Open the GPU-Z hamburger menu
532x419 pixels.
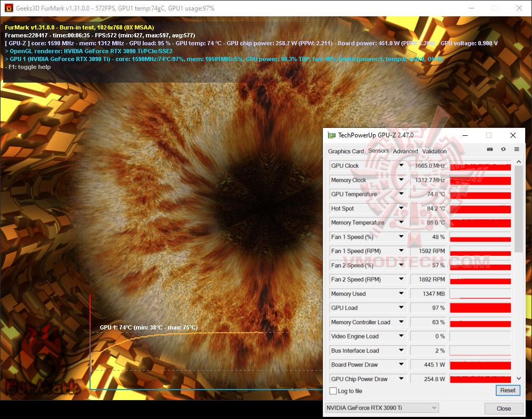(x=516, y=149)
